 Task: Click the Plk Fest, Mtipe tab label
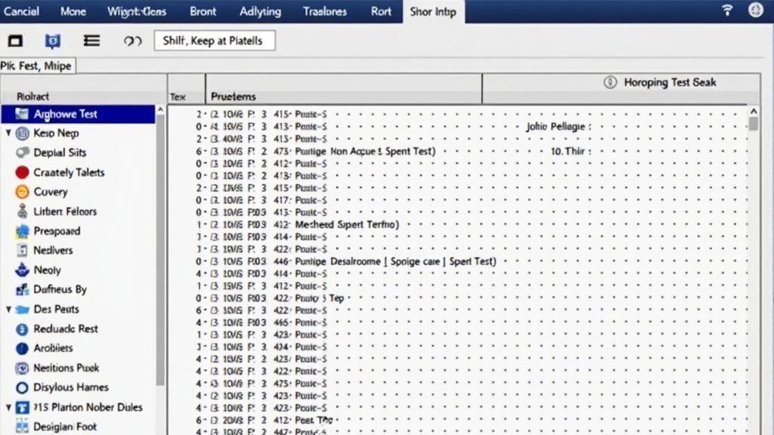36,66
